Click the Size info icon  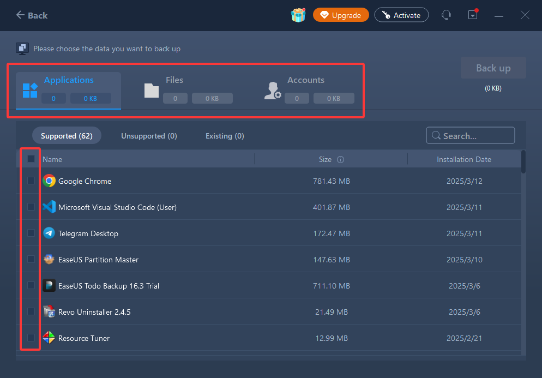(x=340, y=159)
